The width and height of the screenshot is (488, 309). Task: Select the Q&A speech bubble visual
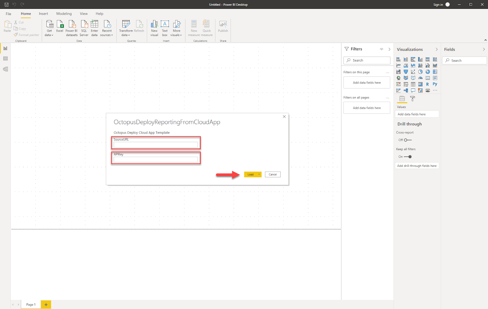pyautogui.click(x=413, y=91)
